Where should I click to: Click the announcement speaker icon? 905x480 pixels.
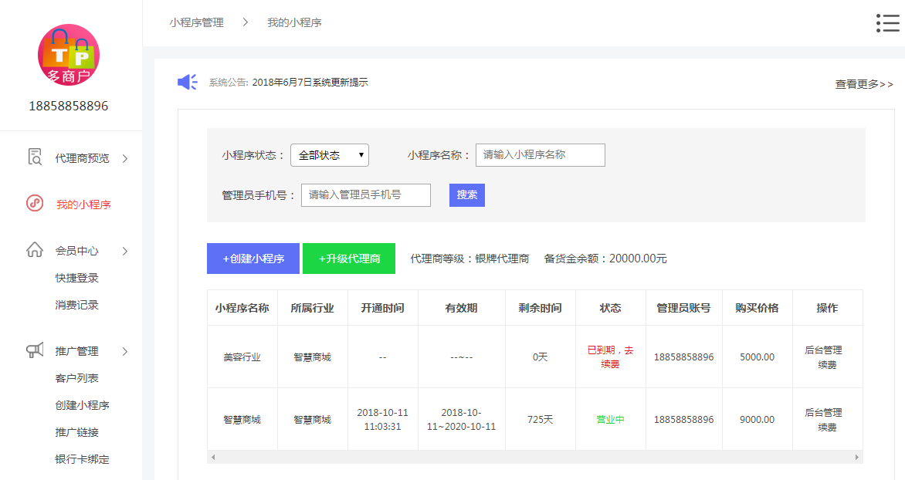pyautogui.click(x=187, y=82)
